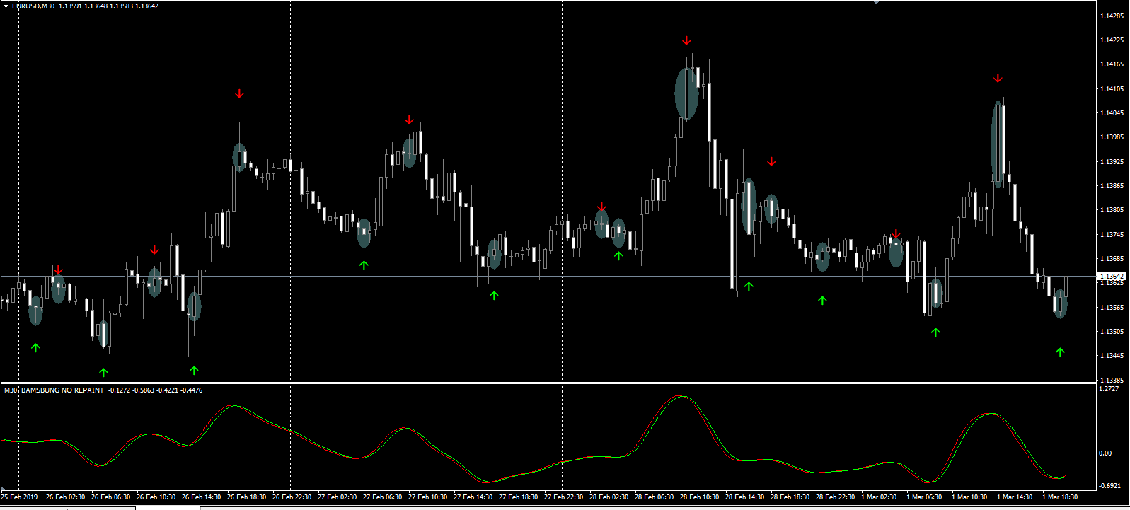
Task: Select red sell arrow above 28 Feb 10:30 peak
Action: click(x=686, y=41)
